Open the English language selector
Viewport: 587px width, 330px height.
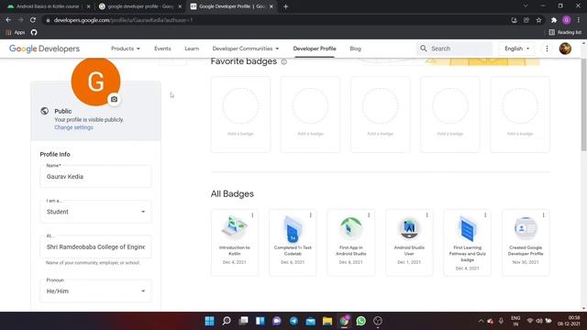coord(517,49)
